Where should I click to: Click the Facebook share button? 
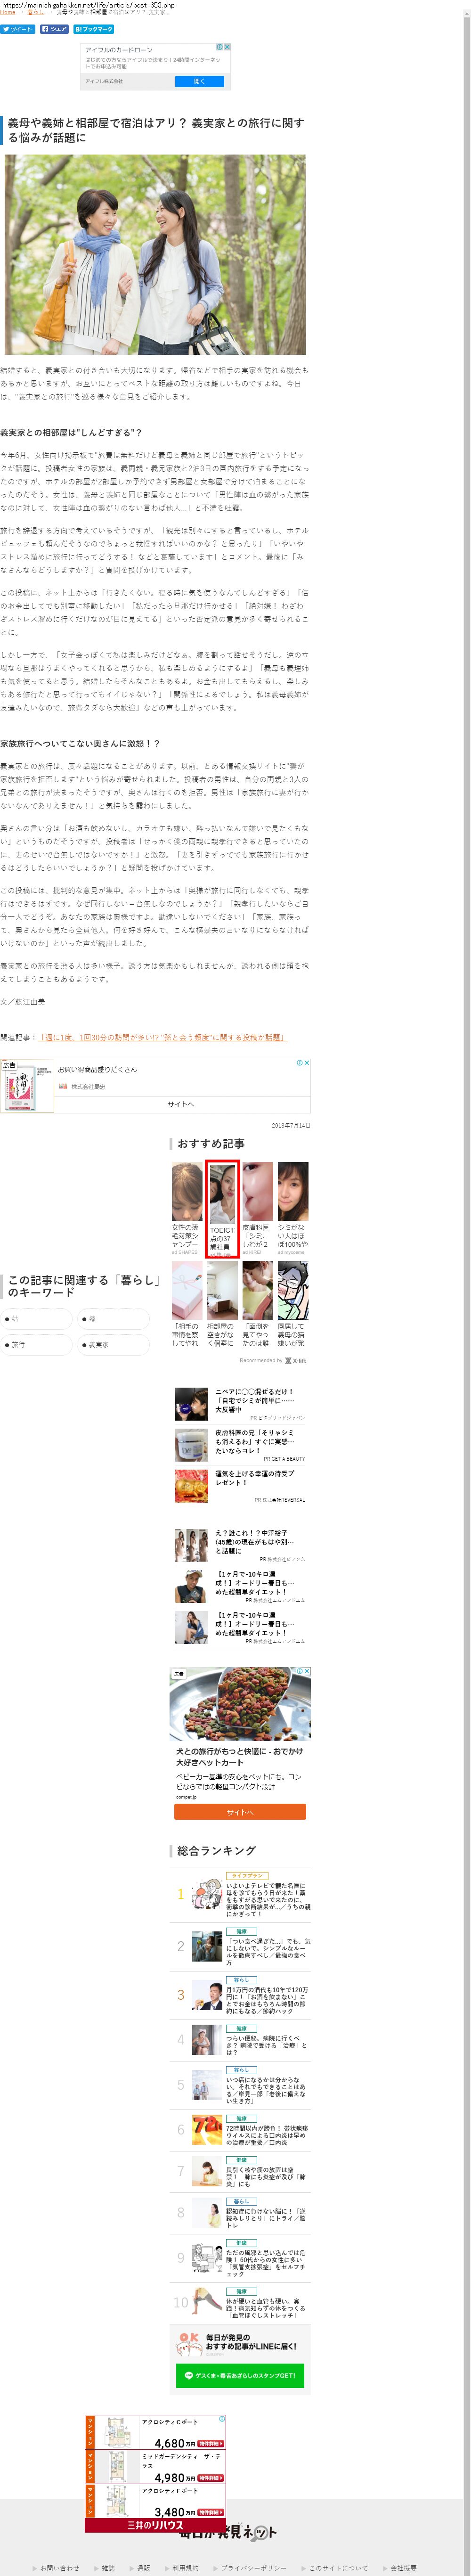pyautogui.click(x=54, y=29)
